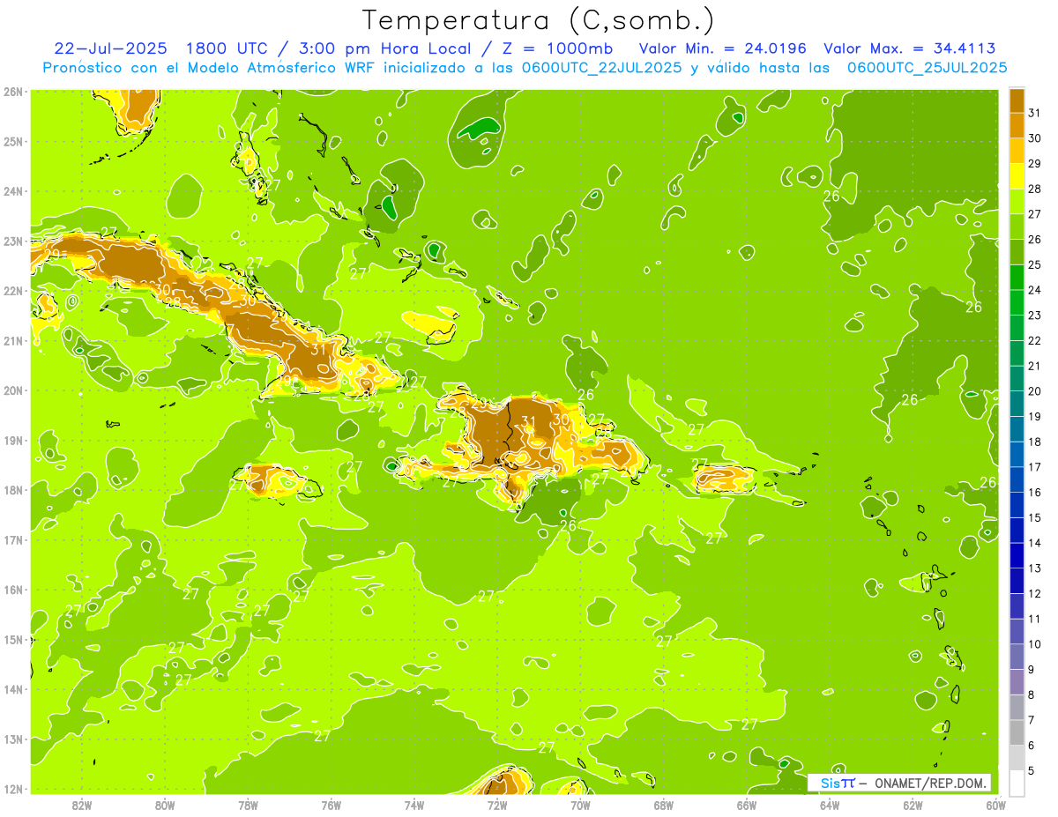Click the "13N" latitude axis label
Image resolution: width=1058 pixels, height=817 pixels.
tap(12, 739)
